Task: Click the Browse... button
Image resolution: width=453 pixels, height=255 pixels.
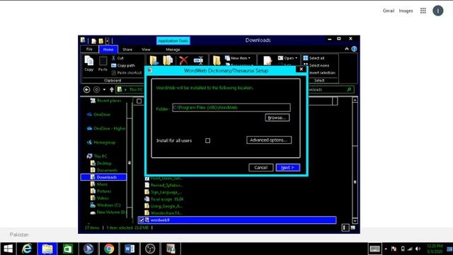Action: pyautogui.click(x=277, y=118)
